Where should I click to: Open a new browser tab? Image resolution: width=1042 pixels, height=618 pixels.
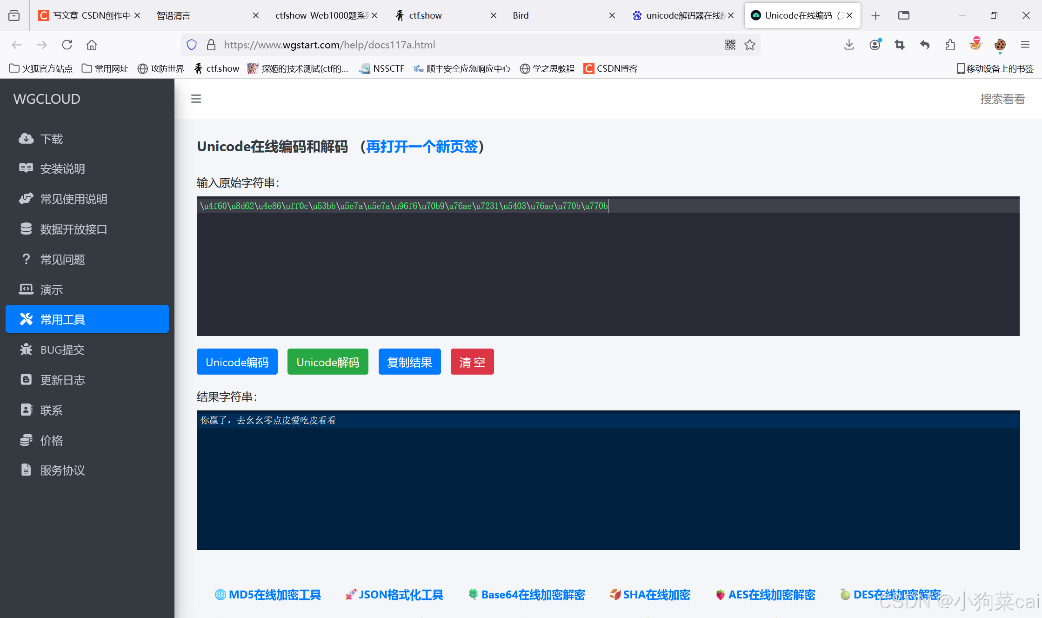(x=875, y=15)
